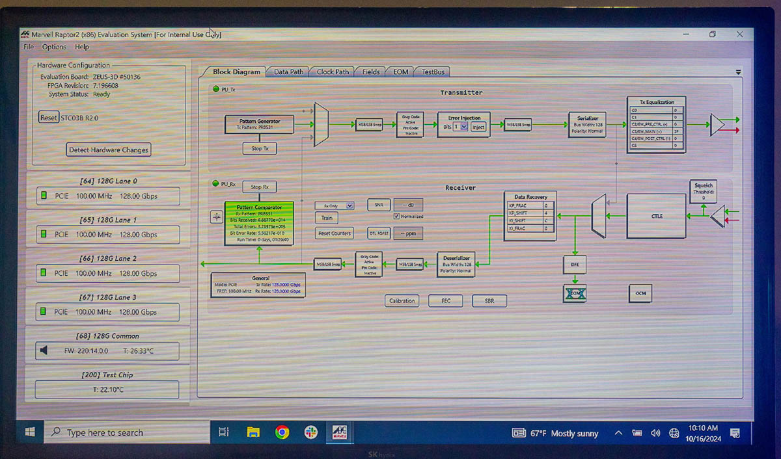This screenshot has height=459, width=781.
Task: Open the OCM block
Action: coord(640,293)
